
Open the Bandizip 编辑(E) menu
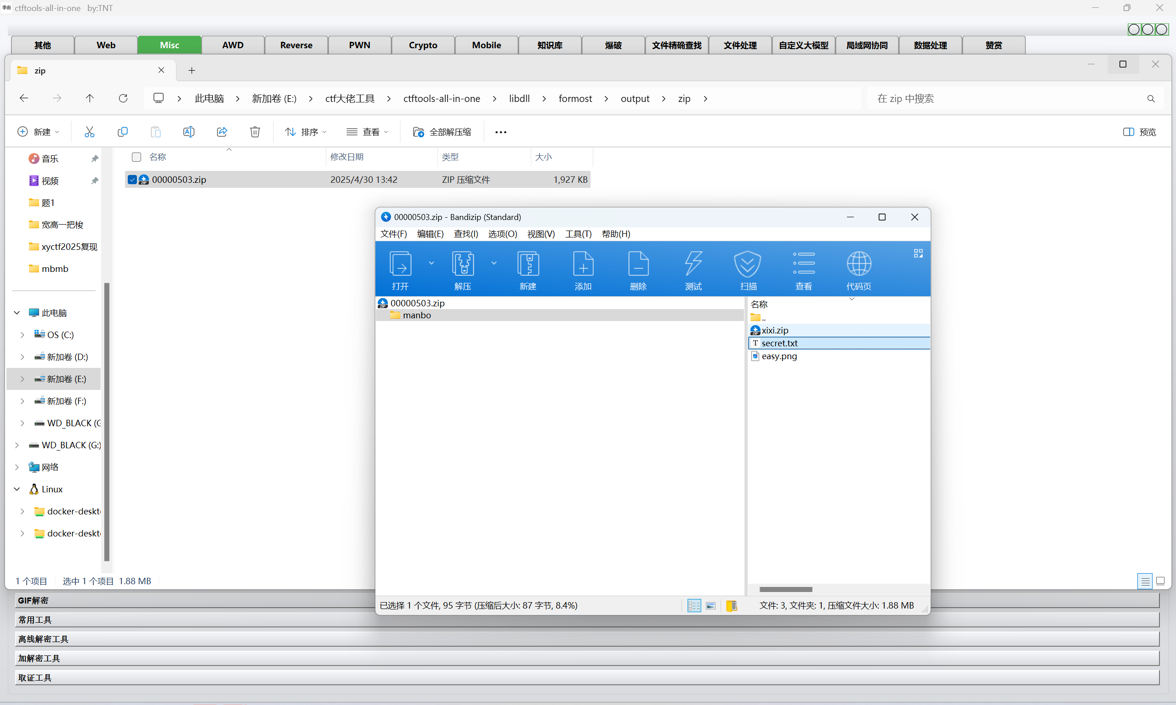click(430, 234)
